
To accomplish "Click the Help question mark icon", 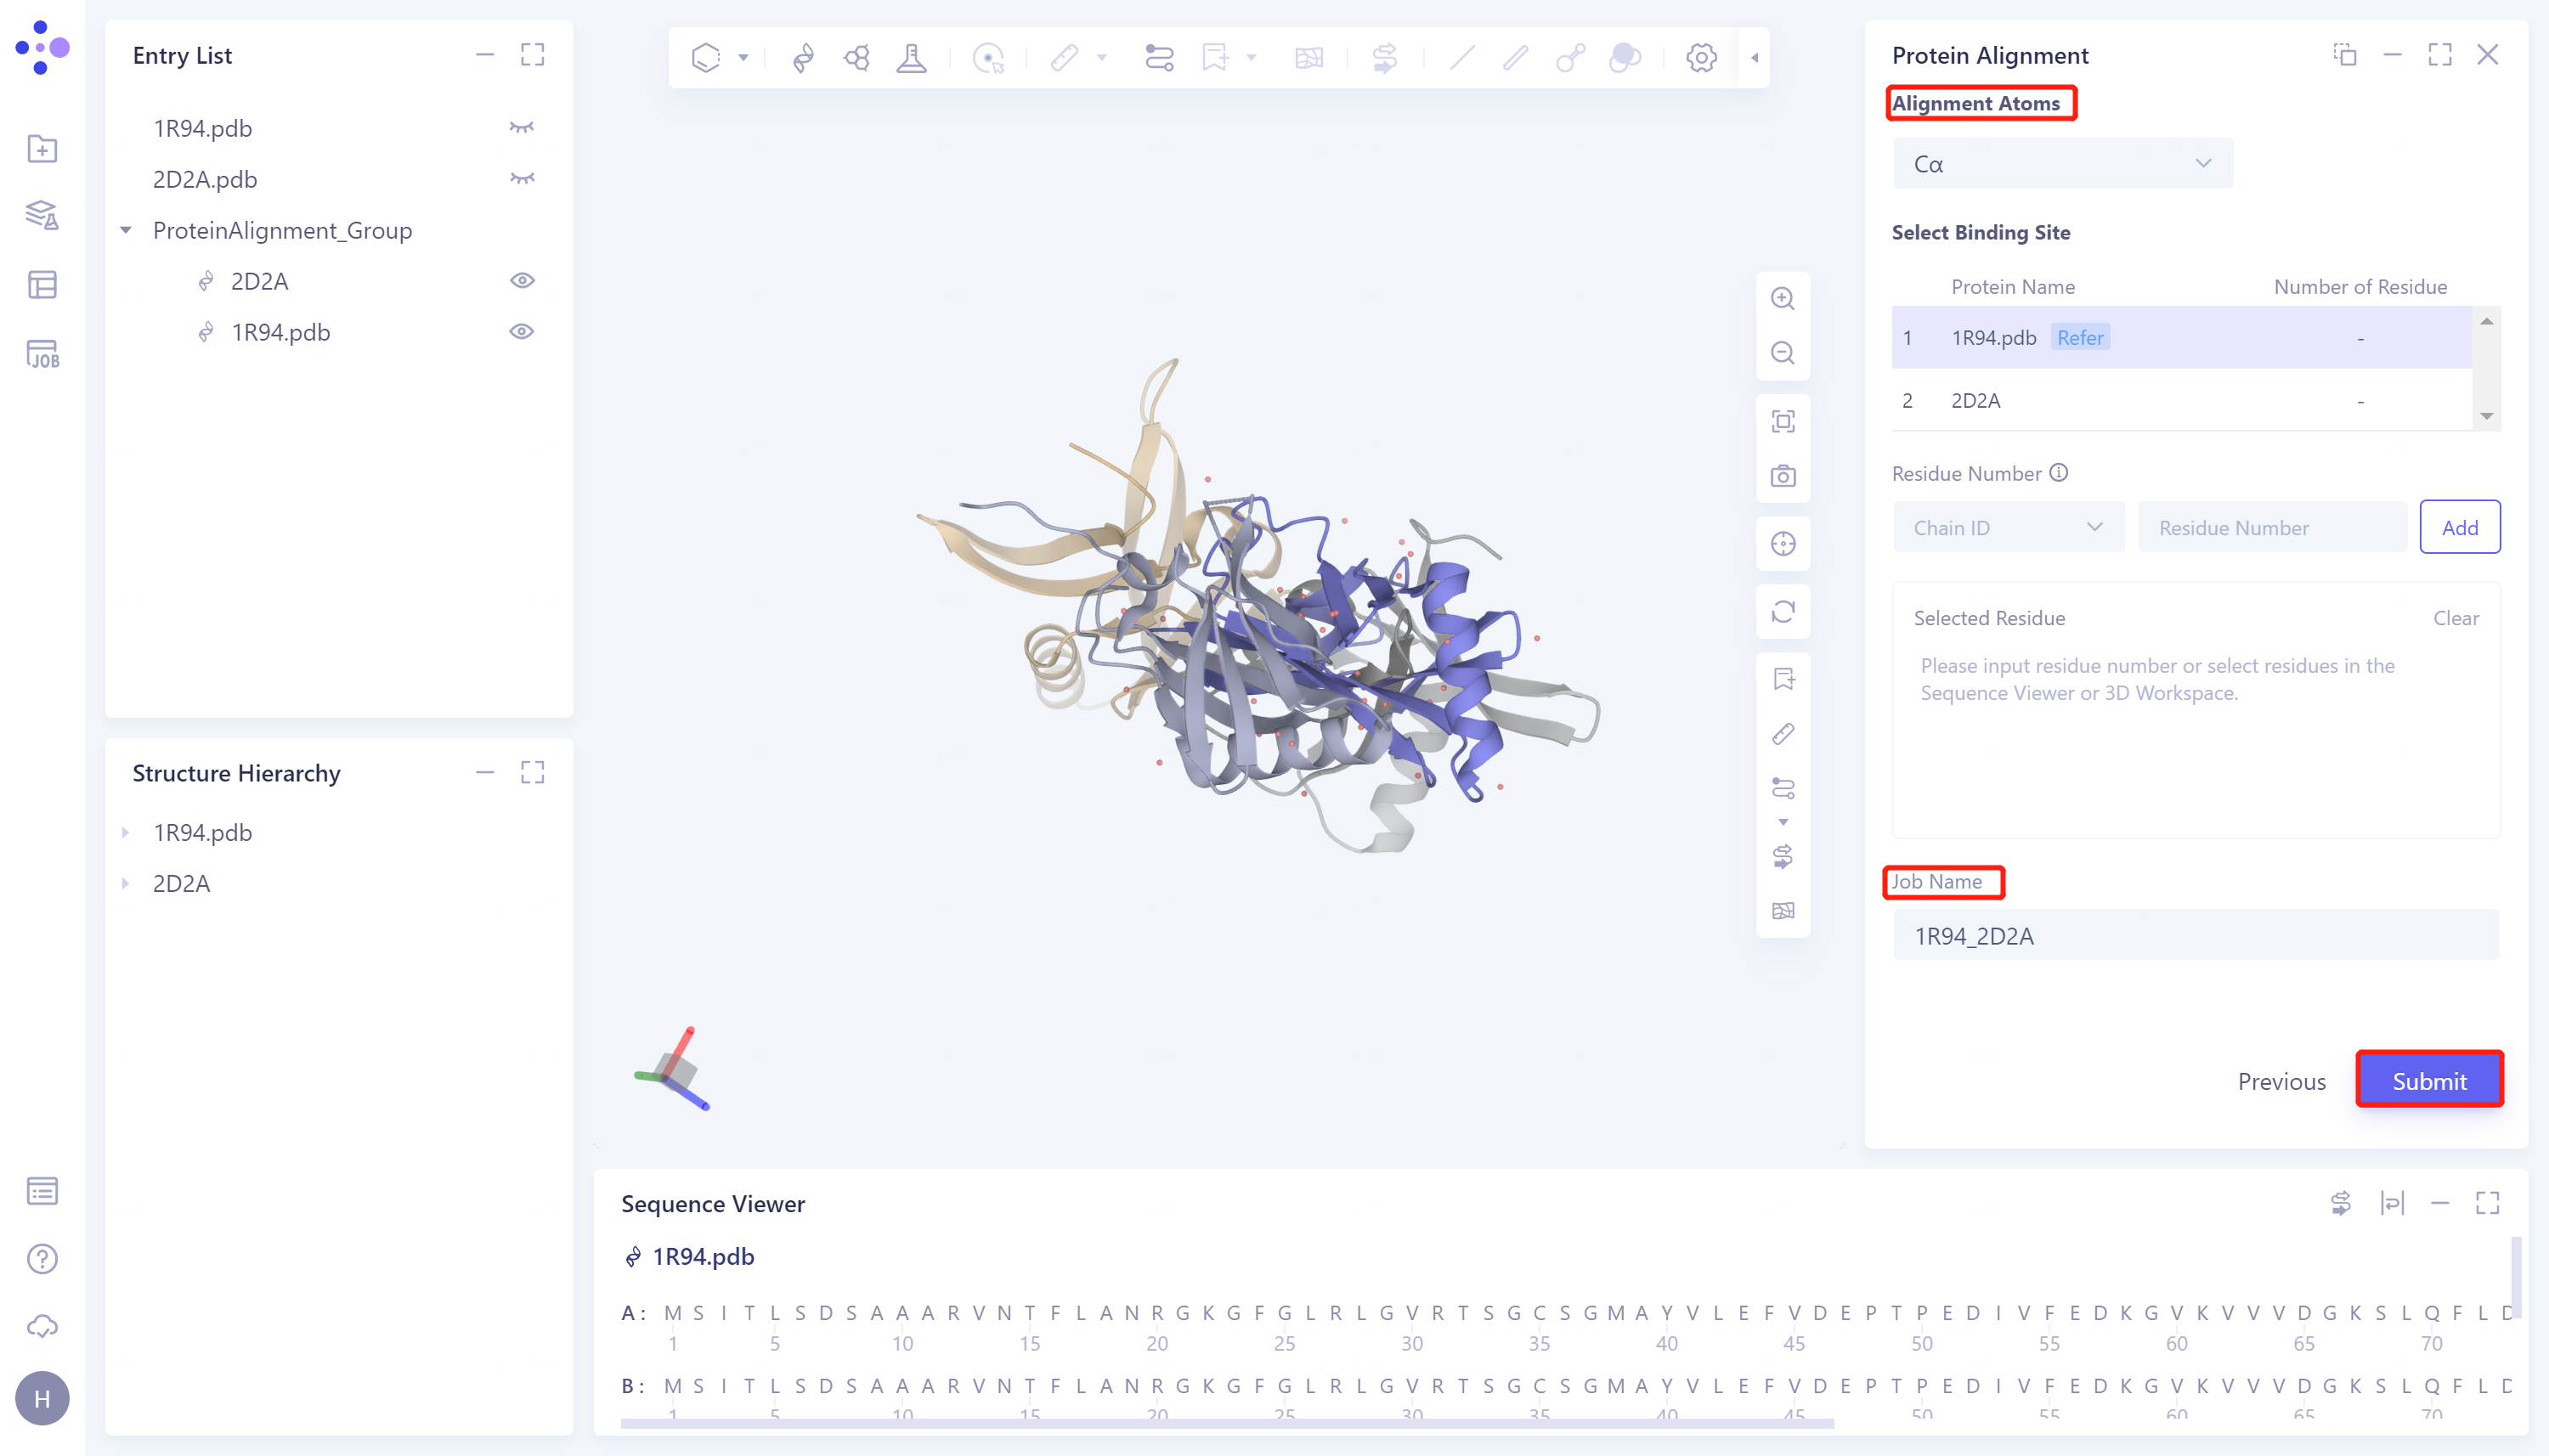I will click(42, 1258).
